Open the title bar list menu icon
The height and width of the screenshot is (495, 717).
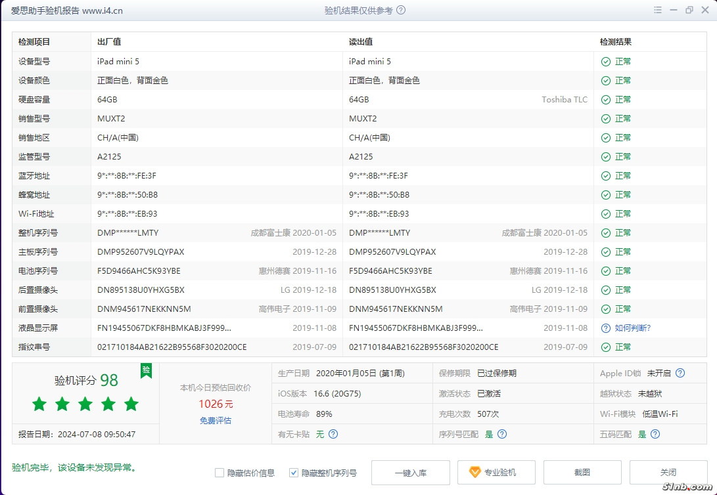[658, 11]
